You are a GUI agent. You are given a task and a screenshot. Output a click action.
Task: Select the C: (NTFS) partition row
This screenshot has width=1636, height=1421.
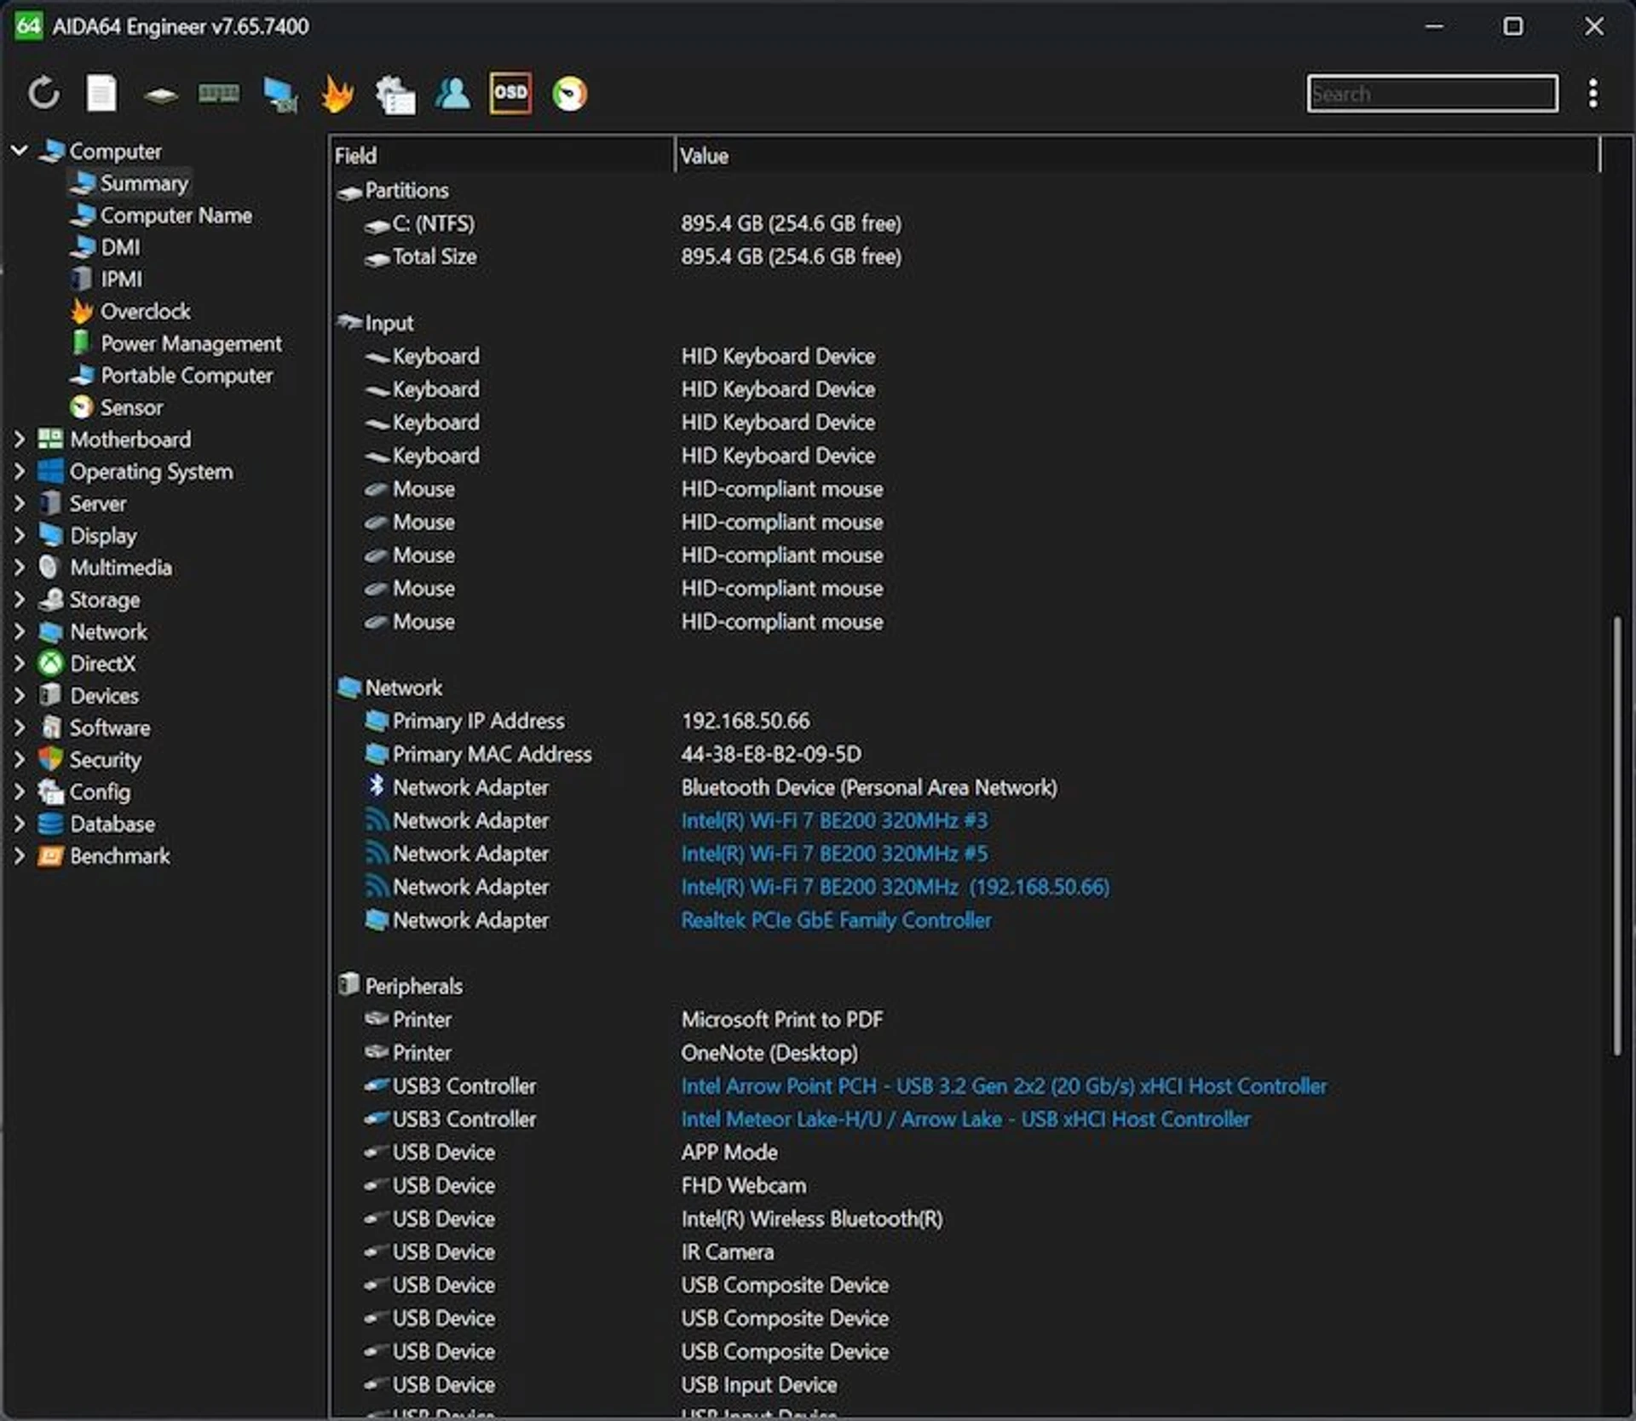coord(965,223)
